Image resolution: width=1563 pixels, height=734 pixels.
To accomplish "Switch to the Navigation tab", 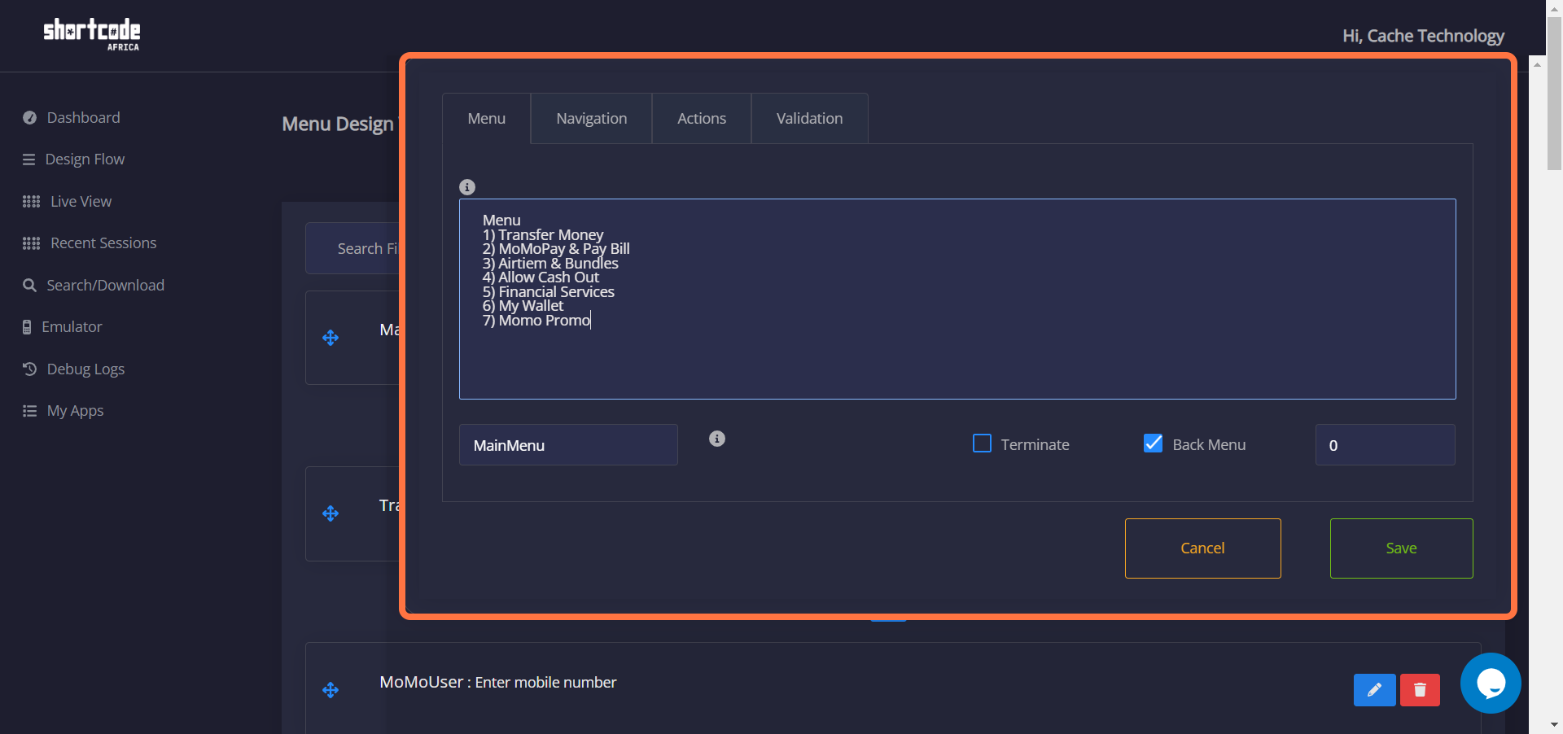I will click(x=592, y=119).
